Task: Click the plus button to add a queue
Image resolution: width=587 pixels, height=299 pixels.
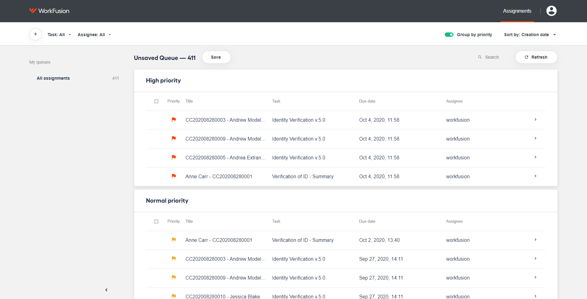Action: [x=35, y=34]
